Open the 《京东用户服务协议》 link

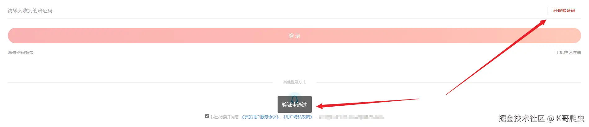(x=260, y=117)
